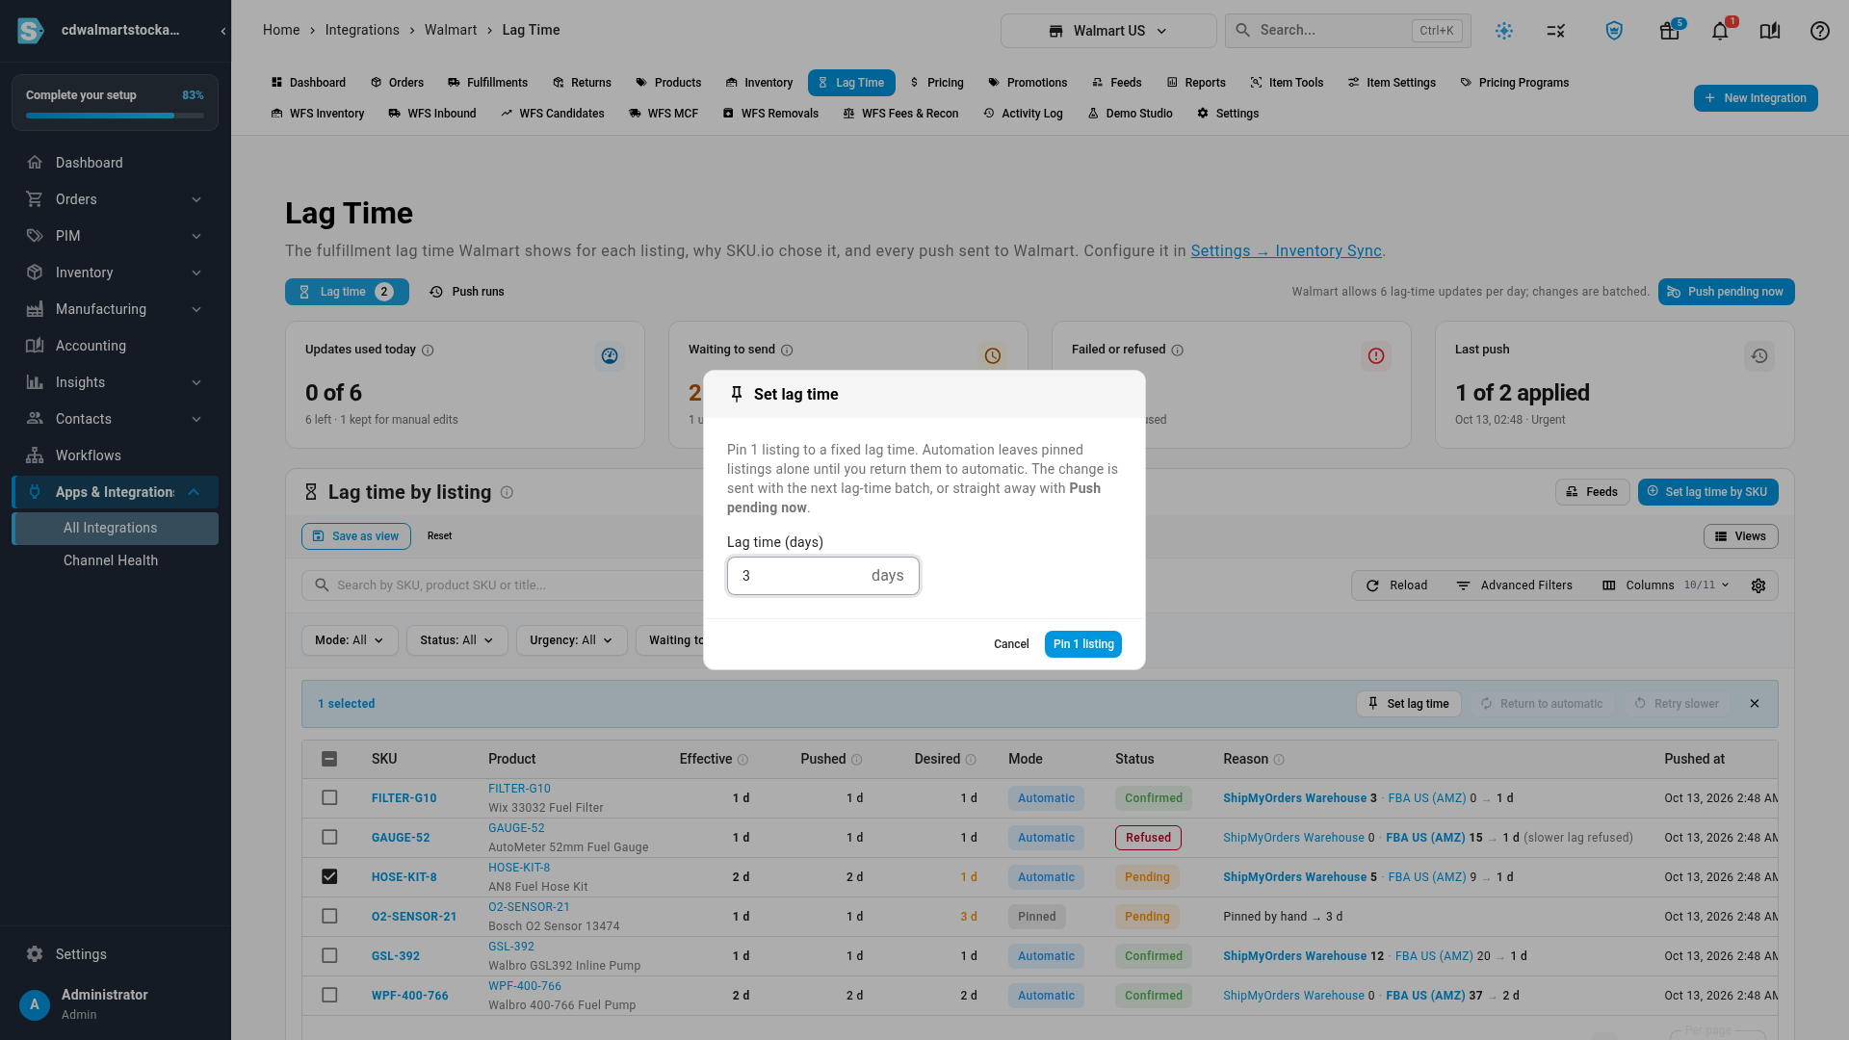The image size is (1849, 1040).
Task: Expand the Manufacturing sidebar menu
Action: click(x=115, y=309)
